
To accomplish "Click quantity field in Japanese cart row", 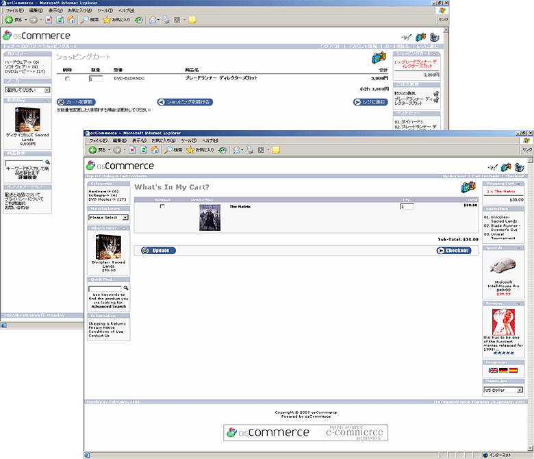I will coord(96,79).
